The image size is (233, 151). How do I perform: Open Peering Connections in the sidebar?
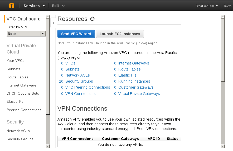[24, 110]
